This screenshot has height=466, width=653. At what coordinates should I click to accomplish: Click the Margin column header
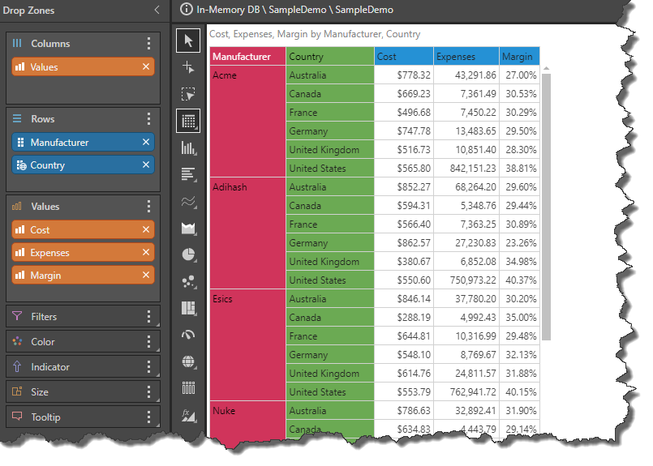coord(518,57)
